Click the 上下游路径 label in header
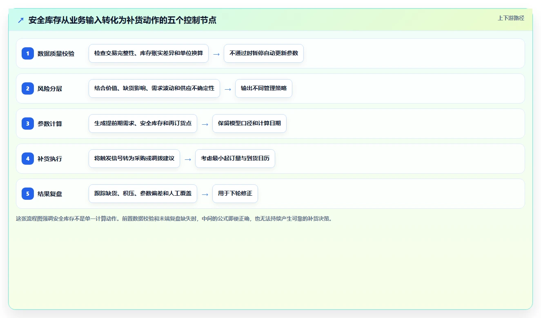The image size is (541, 318). point(511,18)
